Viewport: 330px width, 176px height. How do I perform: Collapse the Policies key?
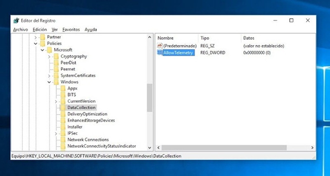(35, 44)
